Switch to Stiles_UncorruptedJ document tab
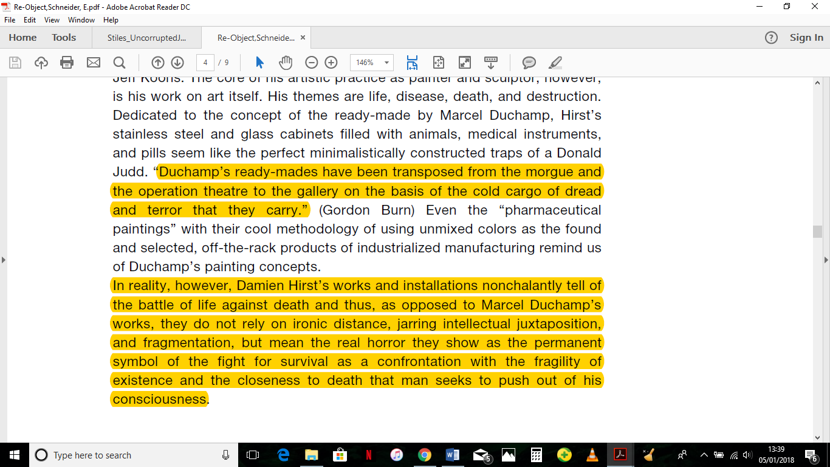The width and height of the screenshot is (830, 467). (146, 38)
